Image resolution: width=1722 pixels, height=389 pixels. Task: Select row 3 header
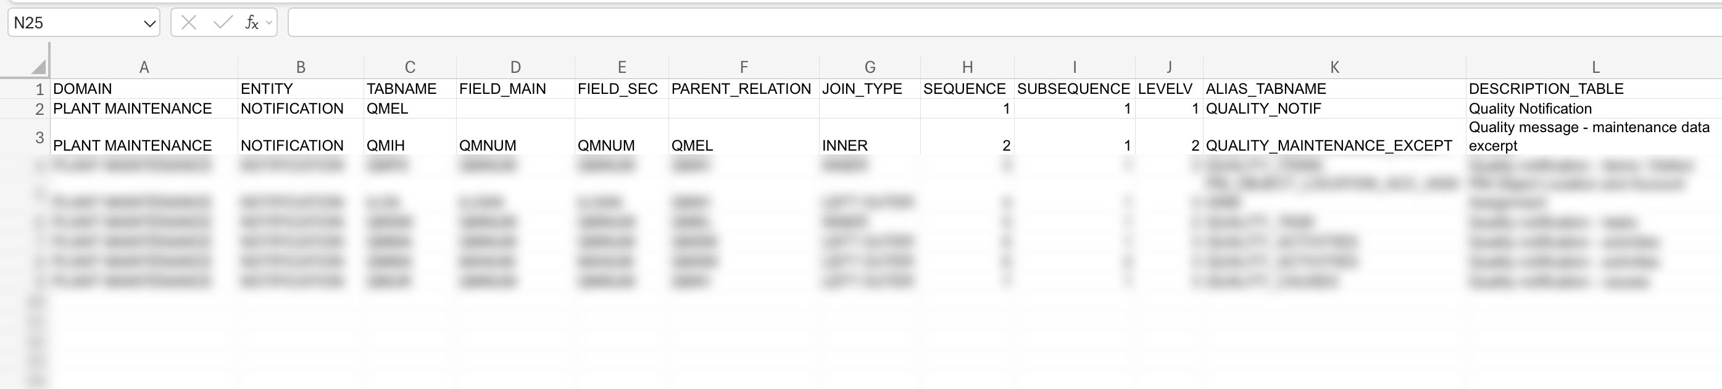pos(40,138)
